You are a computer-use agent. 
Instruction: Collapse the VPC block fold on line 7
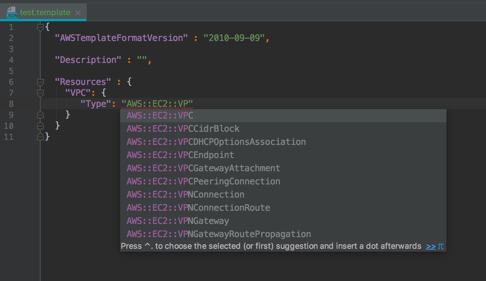[x=40, y=93]
